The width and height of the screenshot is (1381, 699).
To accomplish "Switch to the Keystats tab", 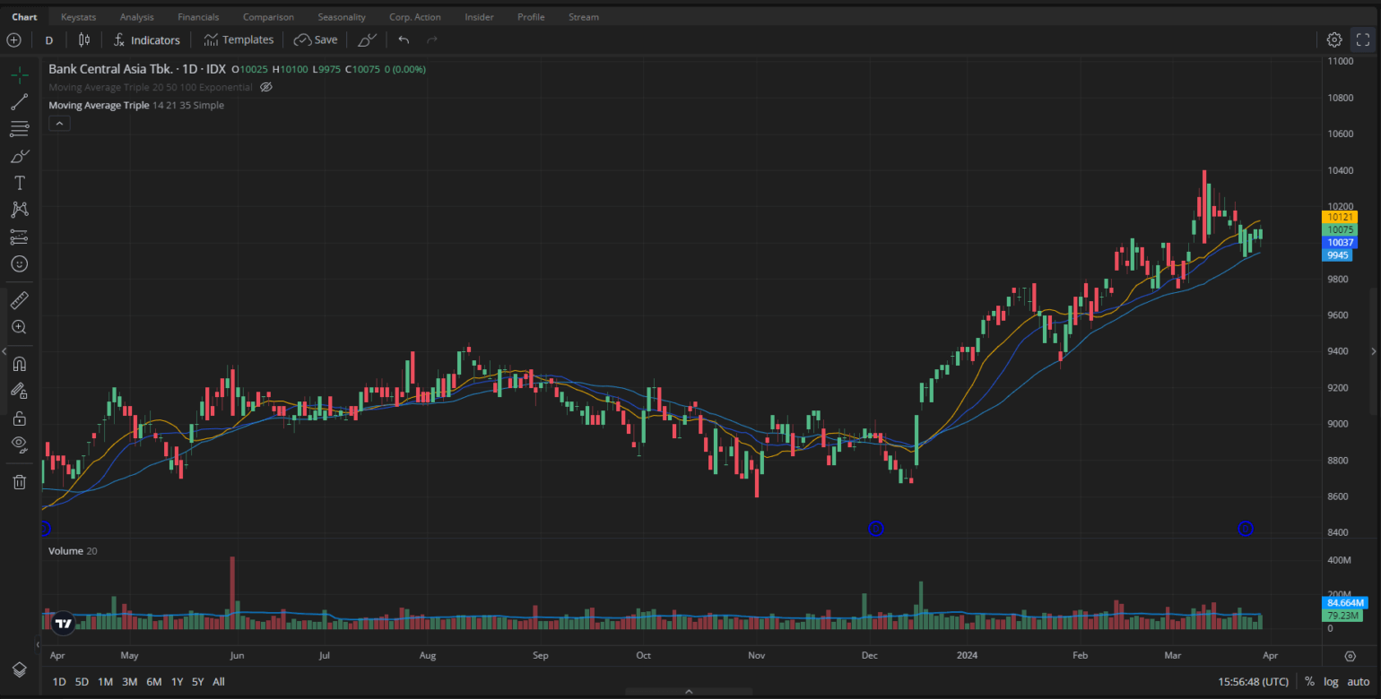I will 78,17.
